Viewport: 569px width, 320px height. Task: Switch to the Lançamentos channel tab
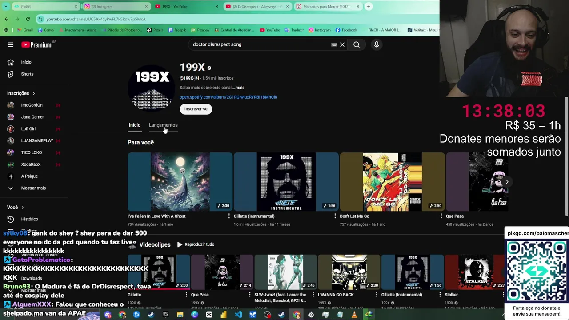coord(163,125)
